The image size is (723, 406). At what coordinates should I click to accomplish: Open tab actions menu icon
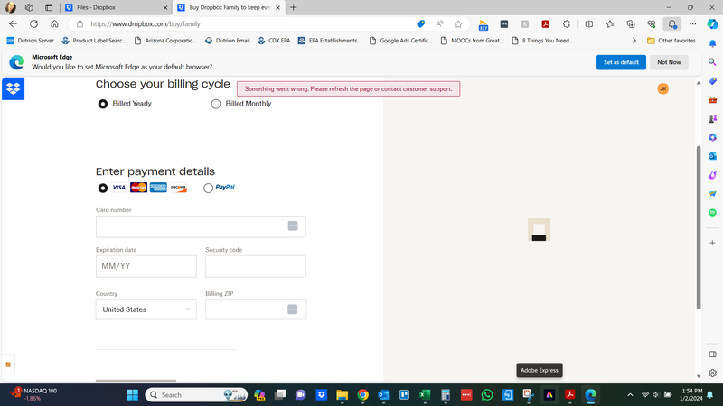[x=49, y=7]
